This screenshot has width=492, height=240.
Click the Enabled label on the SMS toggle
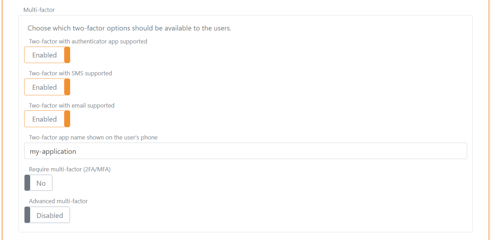44,87
